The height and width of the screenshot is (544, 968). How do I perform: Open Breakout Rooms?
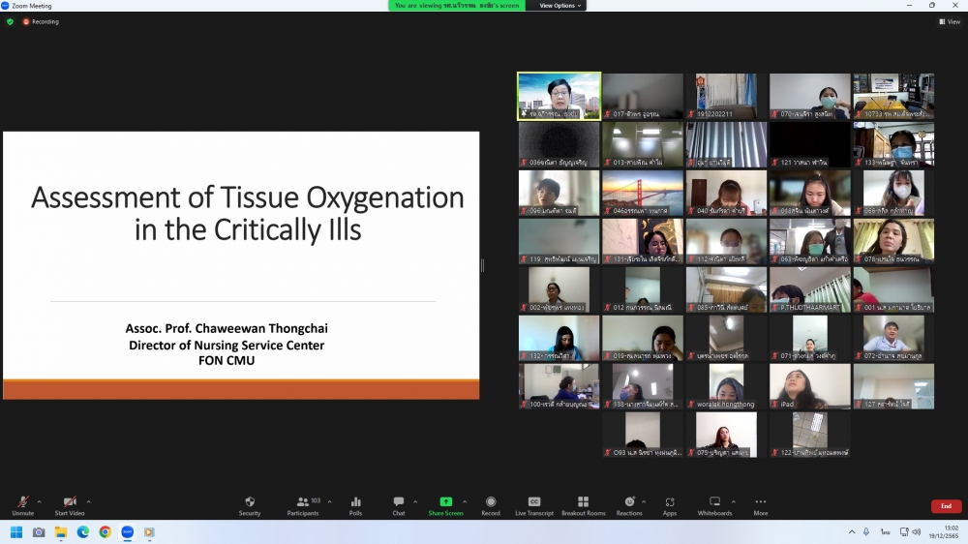pos(583,504)
